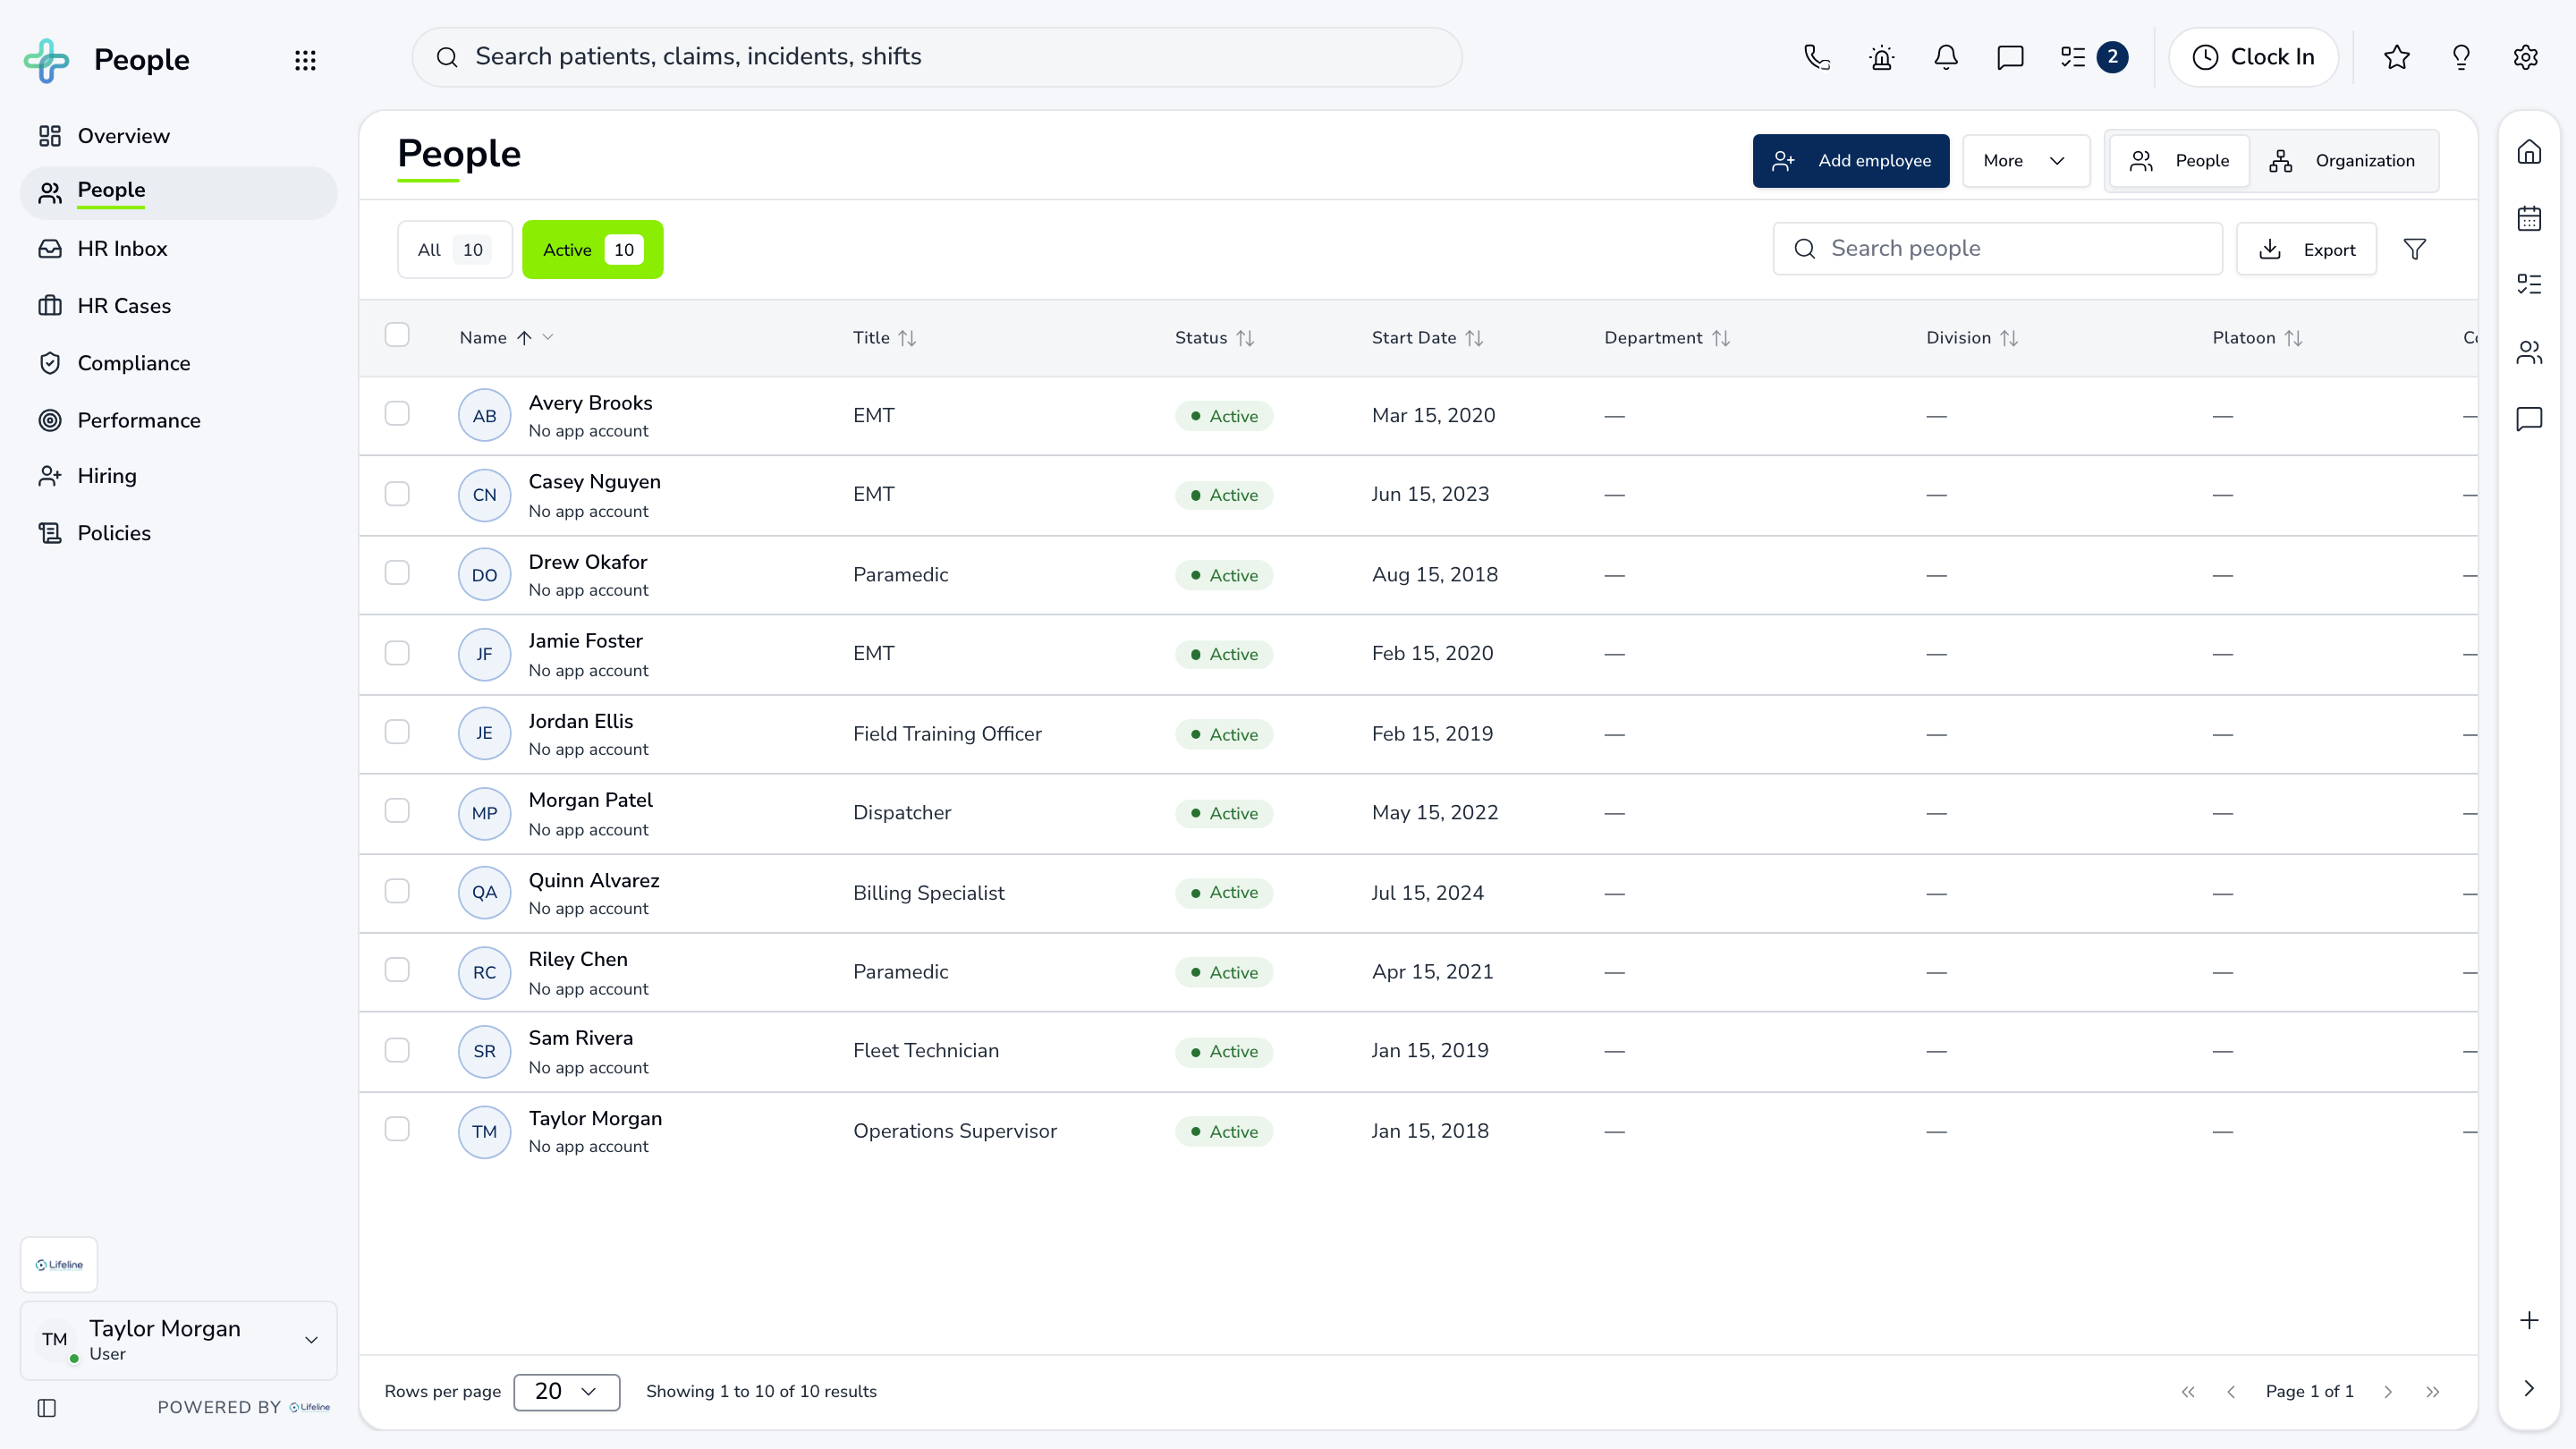Open Performance in the sidebar
This screenshot has height=1449, width=2576.
pos(179,420)
